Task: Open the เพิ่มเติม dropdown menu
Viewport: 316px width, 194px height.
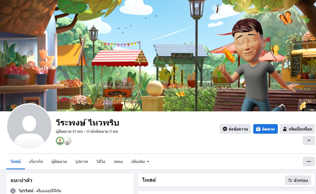Action: coord(140,162)
